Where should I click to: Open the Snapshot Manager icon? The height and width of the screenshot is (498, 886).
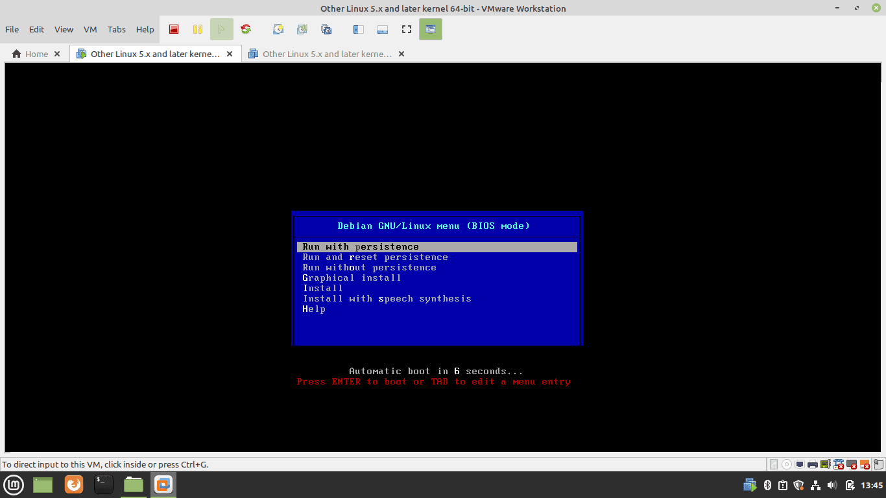[x=326, y=29]
